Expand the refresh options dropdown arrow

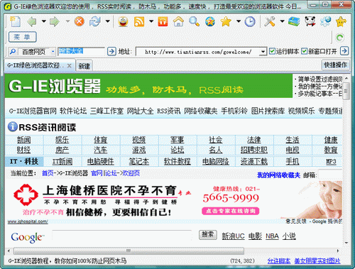coord(108,21)
